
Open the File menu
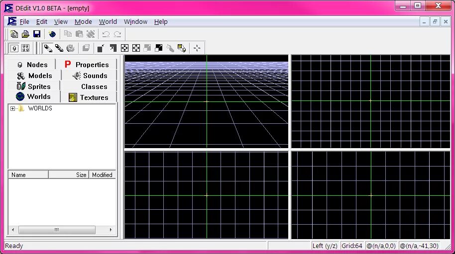tap(24, 22)
